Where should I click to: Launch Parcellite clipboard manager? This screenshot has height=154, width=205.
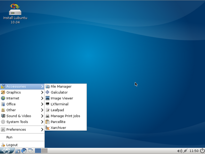point(65,122)
